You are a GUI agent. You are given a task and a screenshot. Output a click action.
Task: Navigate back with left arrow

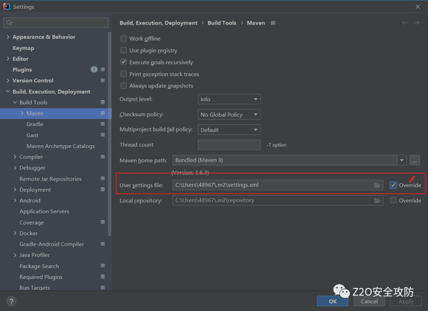click(x=405, y=23)
